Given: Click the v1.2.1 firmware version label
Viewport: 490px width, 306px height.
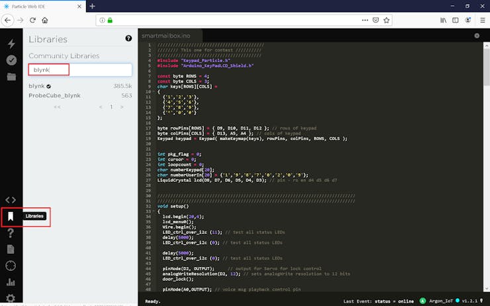Looking at the screenshot, I should point(469,301).
